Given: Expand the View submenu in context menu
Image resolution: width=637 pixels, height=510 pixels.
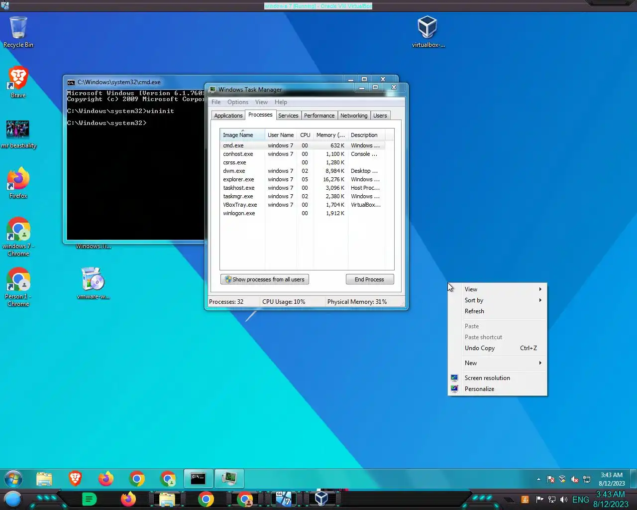Looking at the screenshot, I should 498,289.
